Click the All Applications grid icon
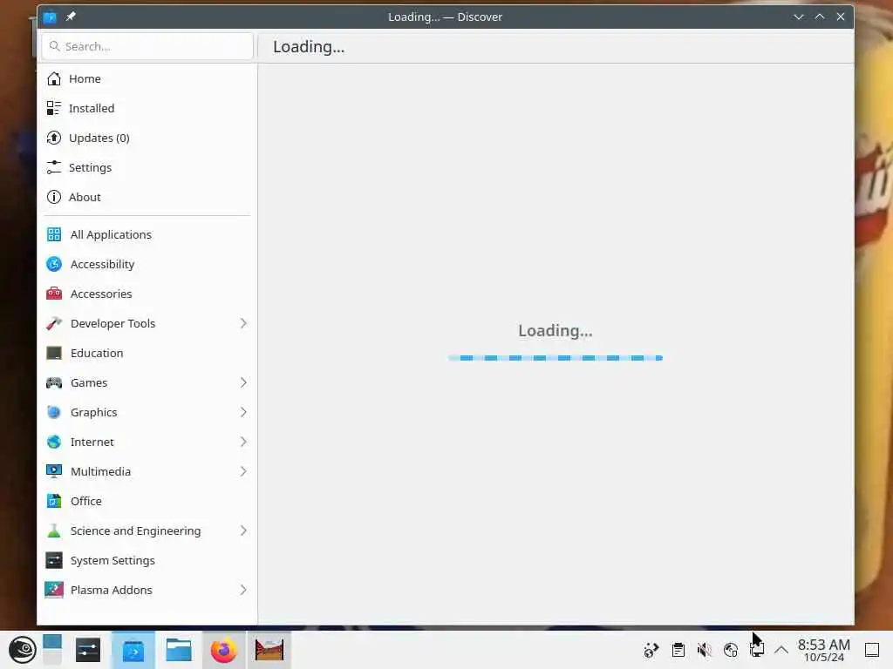 [53, 234]
